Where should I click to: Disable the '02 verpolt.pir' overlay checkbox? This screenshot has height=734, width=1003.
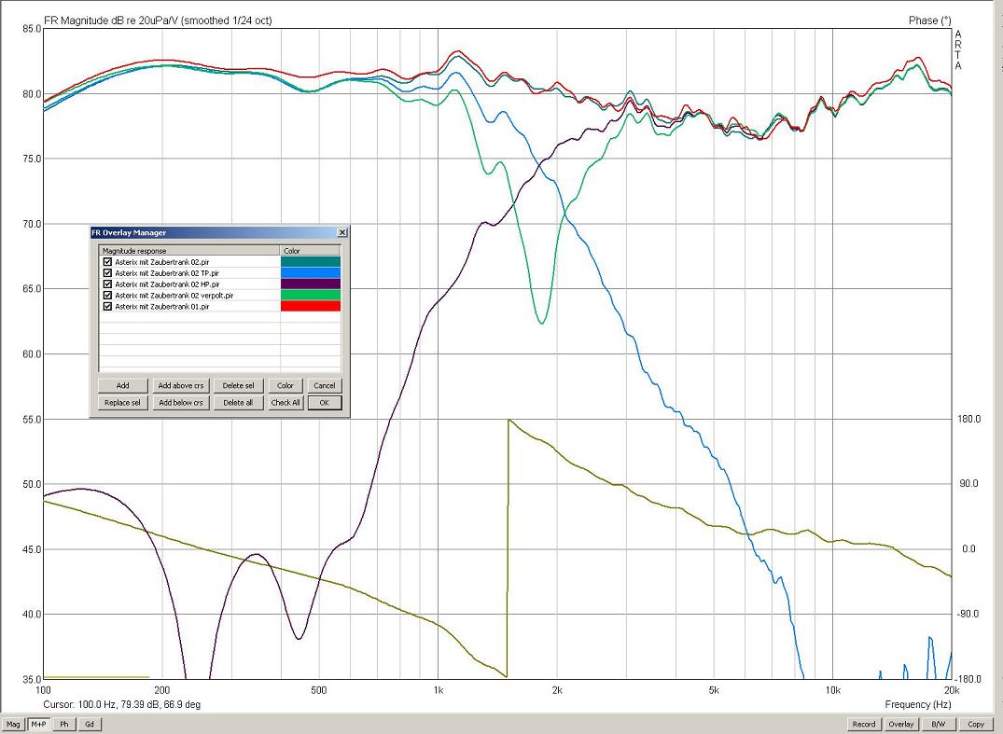(x=108, y=295)
